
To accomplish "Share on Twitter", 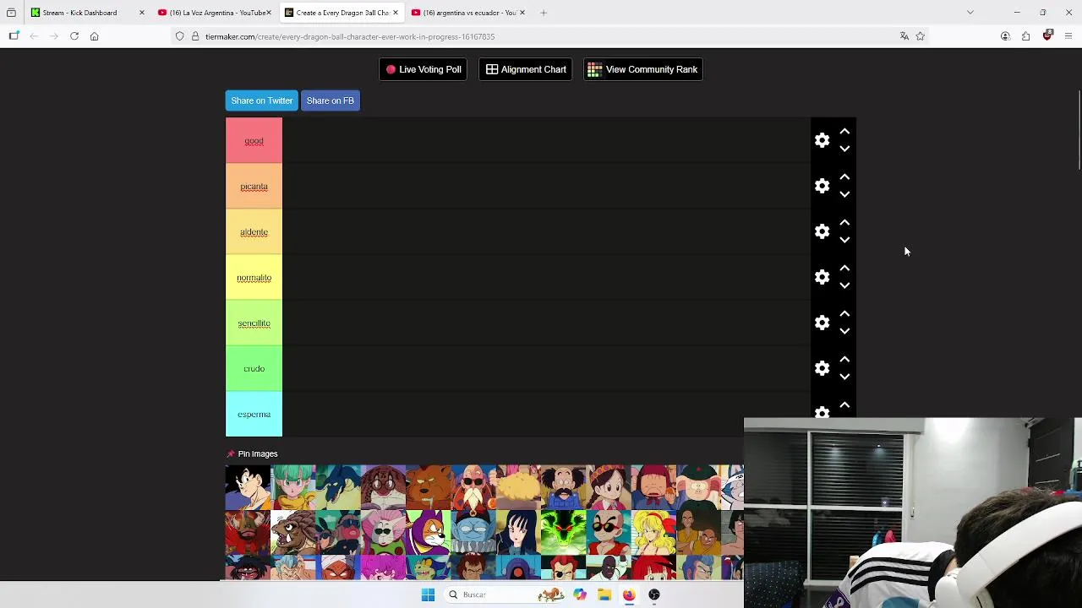I will (261, 100).
